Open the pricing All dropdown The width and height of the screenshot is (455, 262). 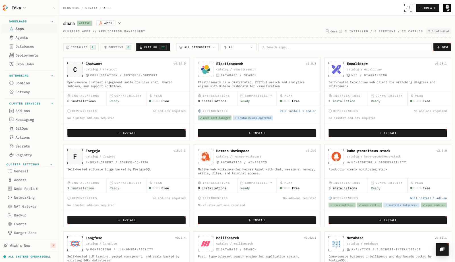(x=238, y=47)
